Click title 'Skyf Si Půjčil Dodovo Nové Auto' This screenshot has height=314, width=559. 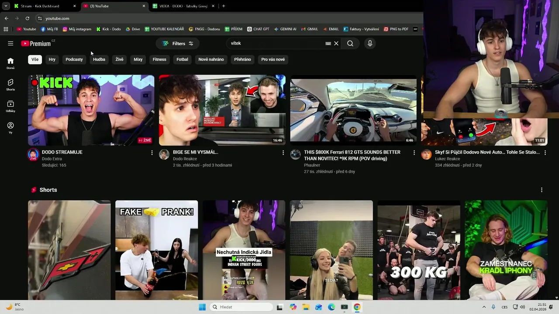point(487,152)
